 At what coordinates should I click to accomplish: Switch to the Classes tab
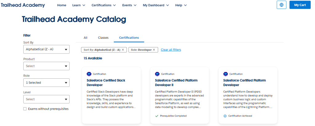coord(103,37)
